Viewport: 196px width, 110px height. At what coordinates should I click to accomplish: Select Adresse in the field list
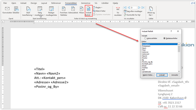pyautogui.click(x=160, y=52)
